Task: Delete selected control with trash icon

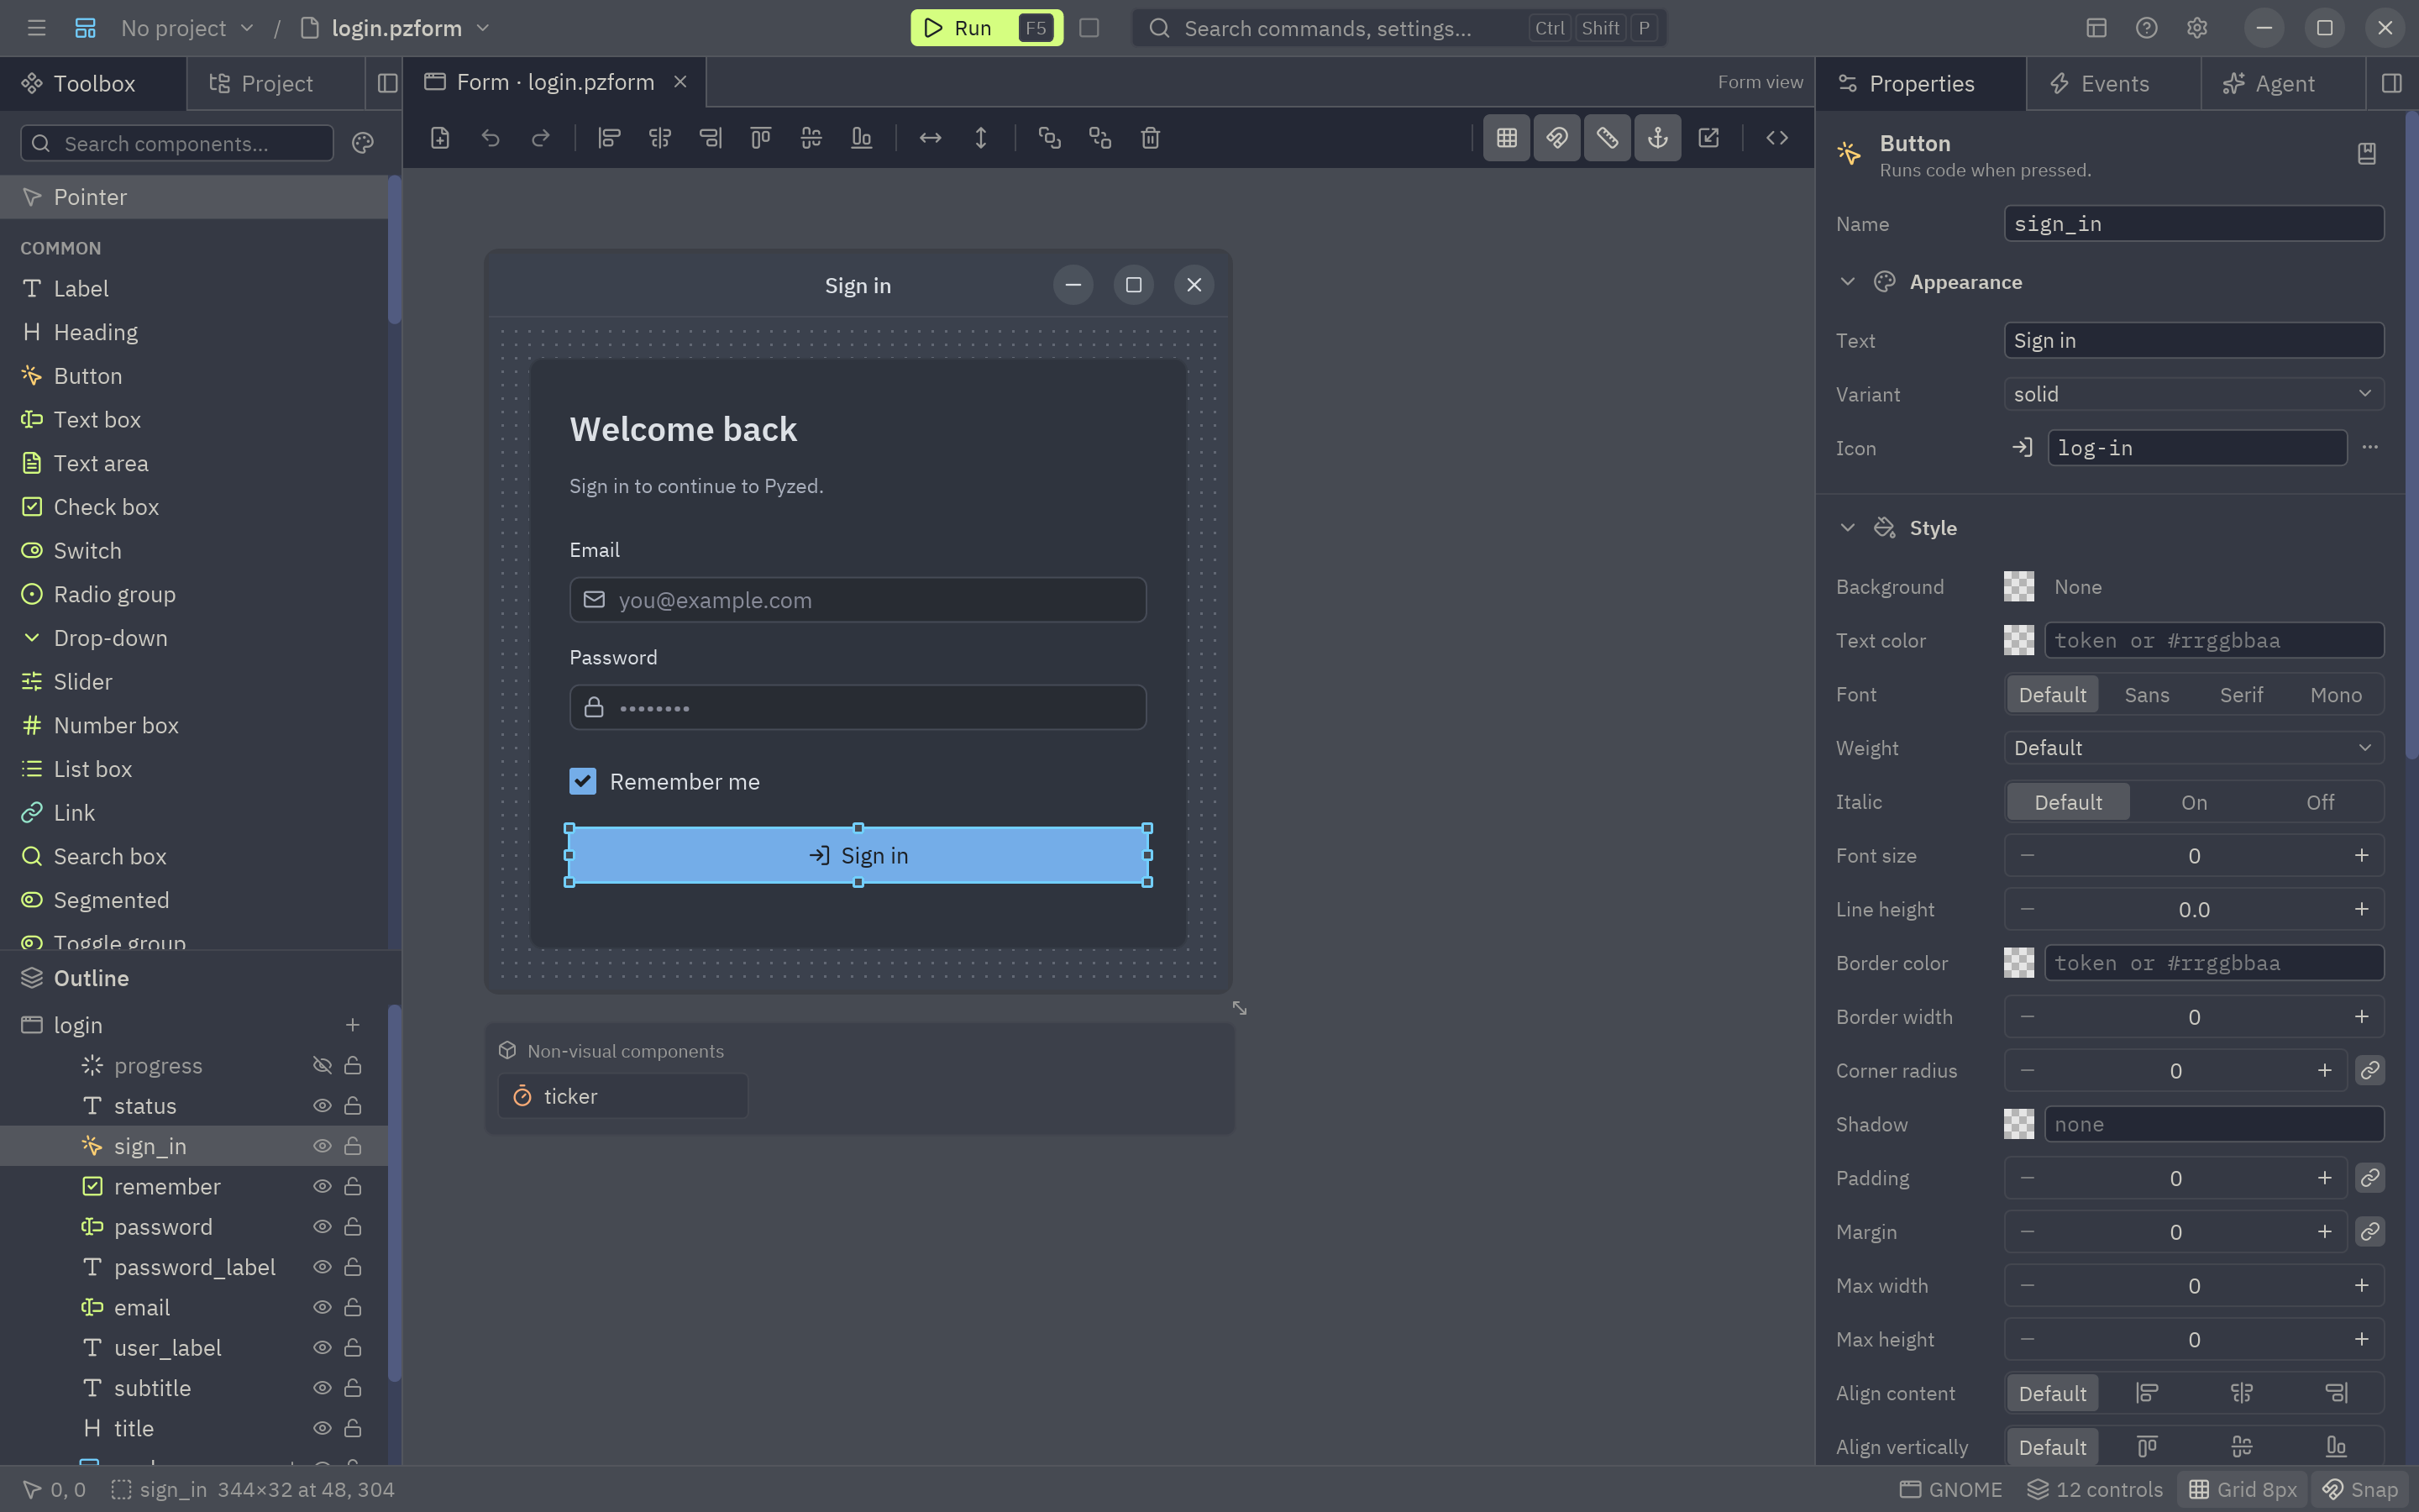Action: [1151, 138]
